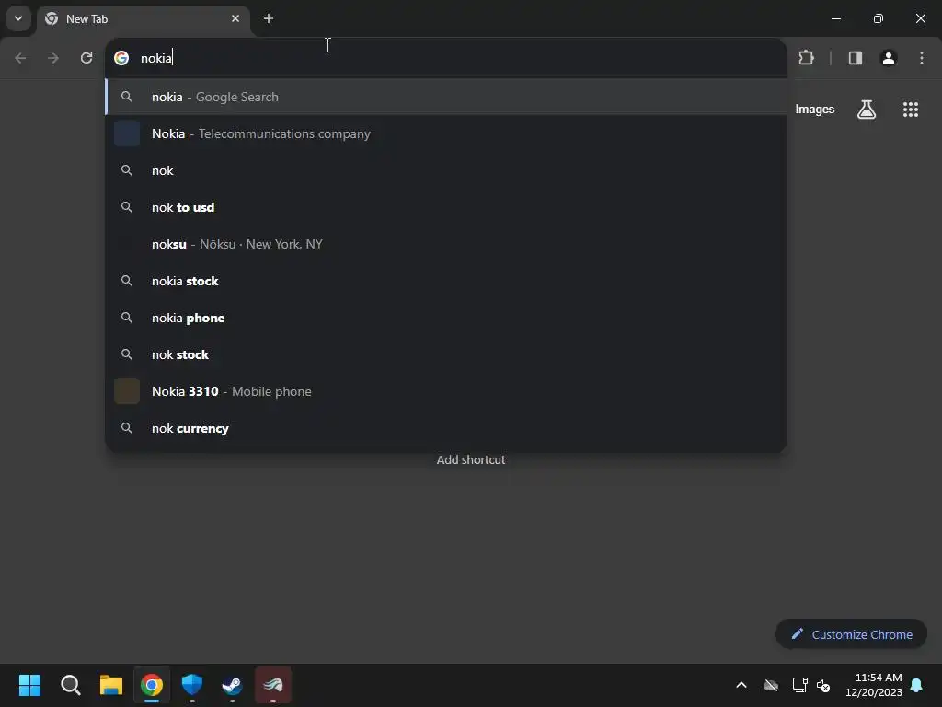942x707 pixels.
Task: Select the 'nok stock' suggestion
Action: pyautogui.click(x=446, y=354)
